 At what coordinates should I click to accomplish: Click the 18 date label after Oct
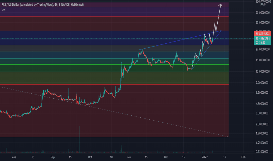pos(111,157)
